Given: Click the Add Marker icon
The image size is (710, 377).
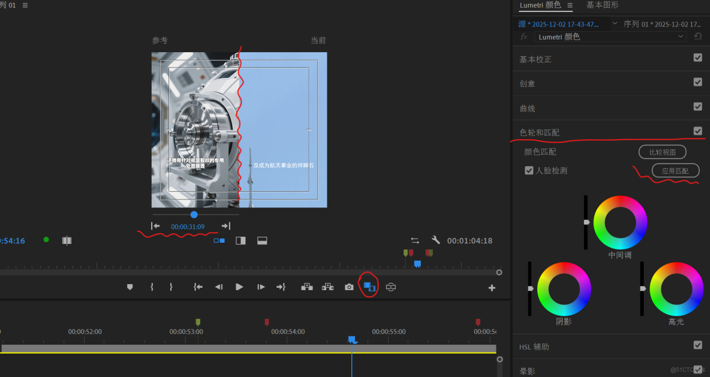Looking at the screenshot, I should tap(130, 287).
